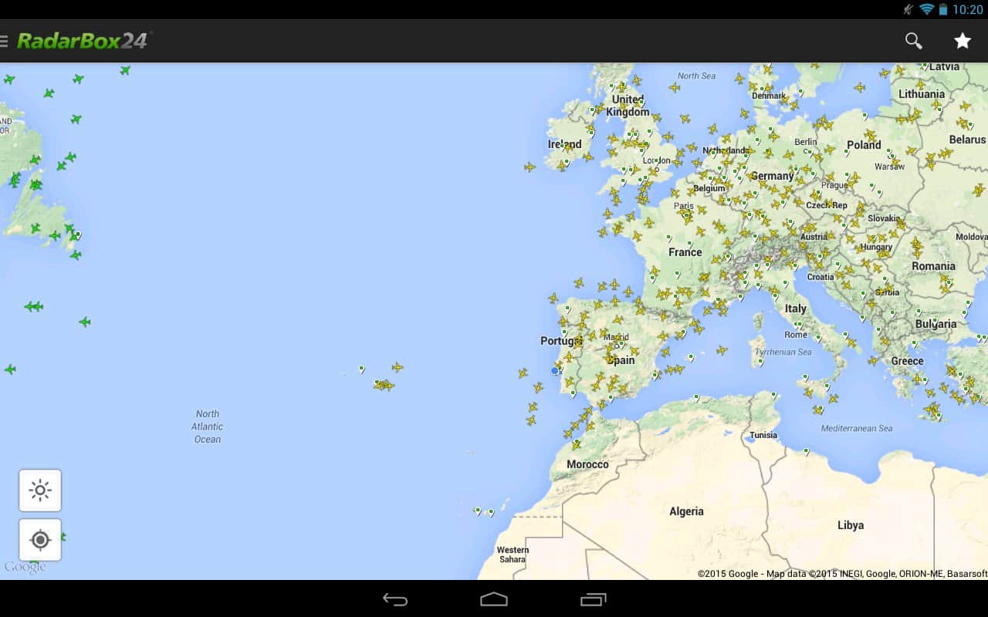Viewport: 988px width, 617px height.
Task: Tap the RadarBox24 logo
Action: click(x=83, y=41)
